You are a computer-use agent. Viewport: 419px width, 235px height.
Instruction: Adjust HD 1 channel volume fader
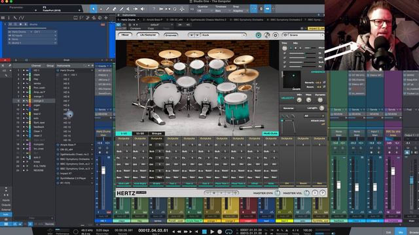(x=103, y=170)
